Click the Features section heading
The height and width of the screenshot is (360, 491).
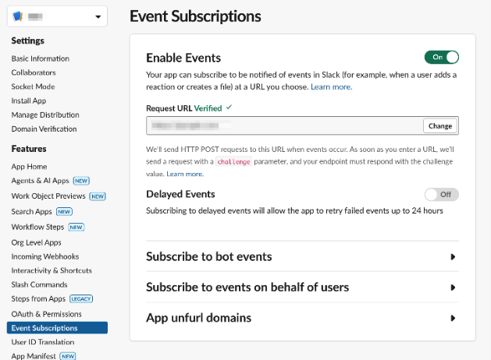point(29,149)
